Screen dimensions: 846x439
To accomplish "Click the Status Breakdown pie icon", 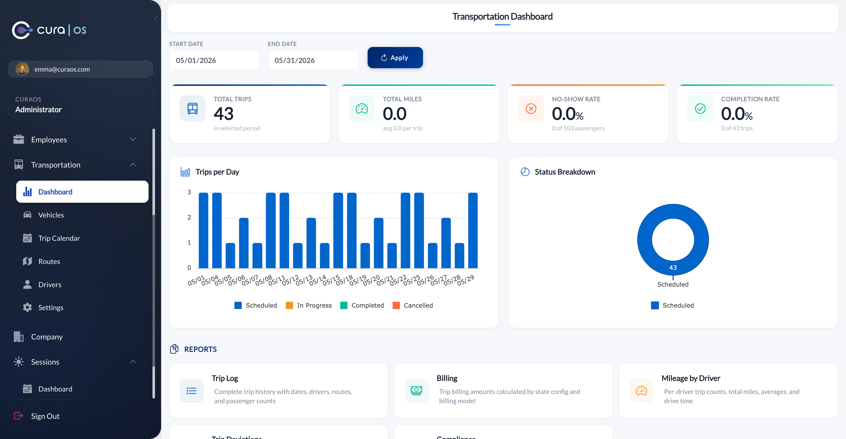I will tap(525, 172).
